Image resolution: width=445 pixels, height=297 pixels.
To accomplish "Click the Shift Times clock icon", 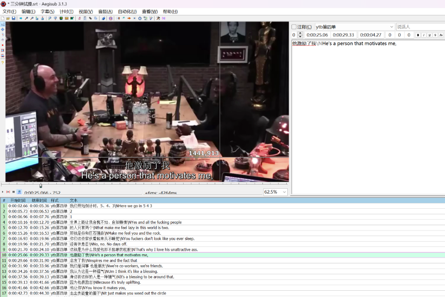I will tap(140, 18).
